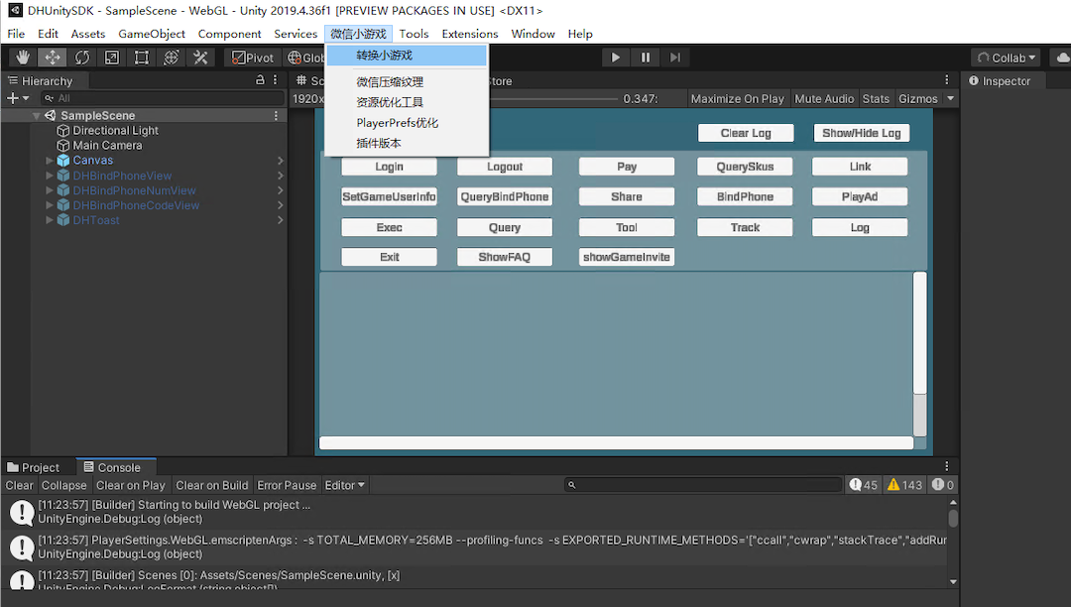Screen dimensions: 1071x607
Task: Click the QueryBindPhone button
Action: pyautogui.click(x=505, y=196)
